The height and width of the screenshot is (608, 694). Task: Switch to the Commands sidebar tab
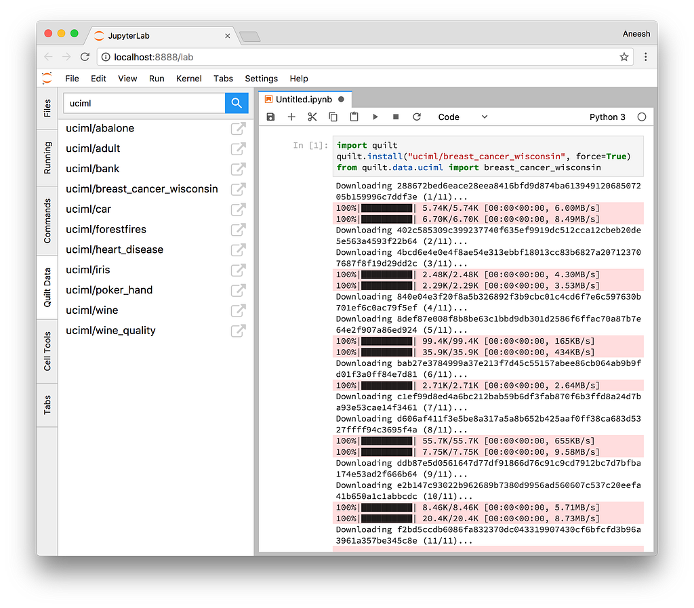pos(47,221)
